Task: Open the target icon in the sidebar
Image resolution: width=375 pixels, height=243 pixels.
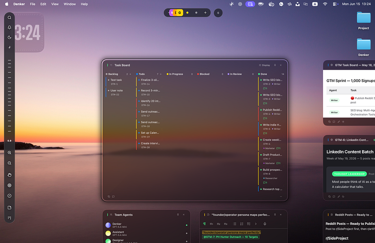Action: pyautogui.click(x=9, y=185)
